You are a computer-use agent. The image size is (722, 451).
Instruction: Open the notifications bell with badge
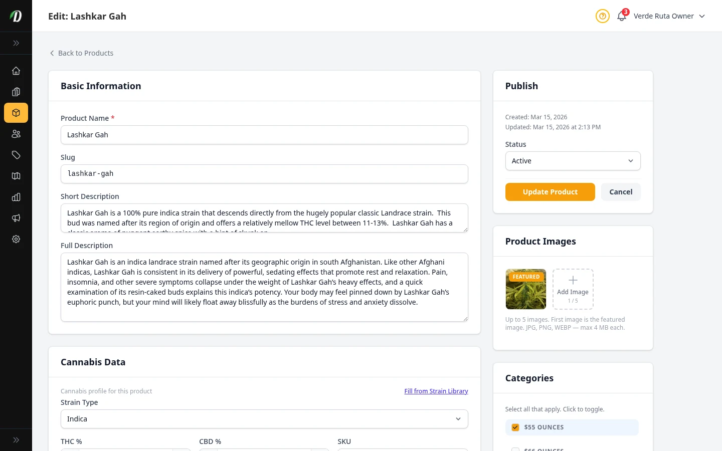pyautogui.click(x=621, y=16)
